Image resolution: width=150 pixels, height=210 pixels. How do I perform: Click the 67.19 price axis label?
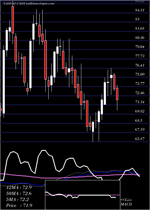(140, 130)
